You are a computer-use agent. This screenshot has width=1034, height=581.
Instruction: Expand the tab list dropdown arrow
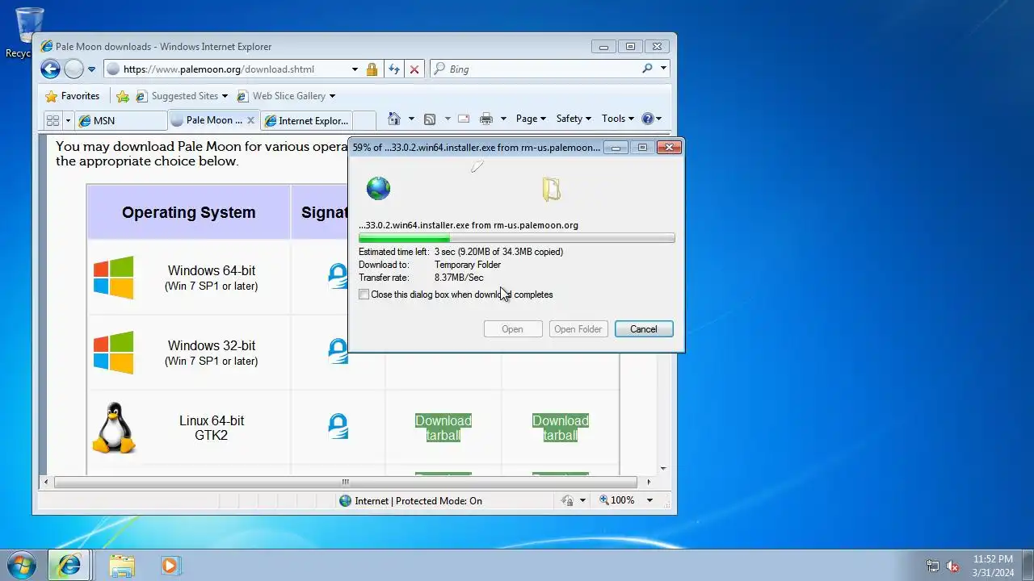pyautogui.click(x=68, y=120)
